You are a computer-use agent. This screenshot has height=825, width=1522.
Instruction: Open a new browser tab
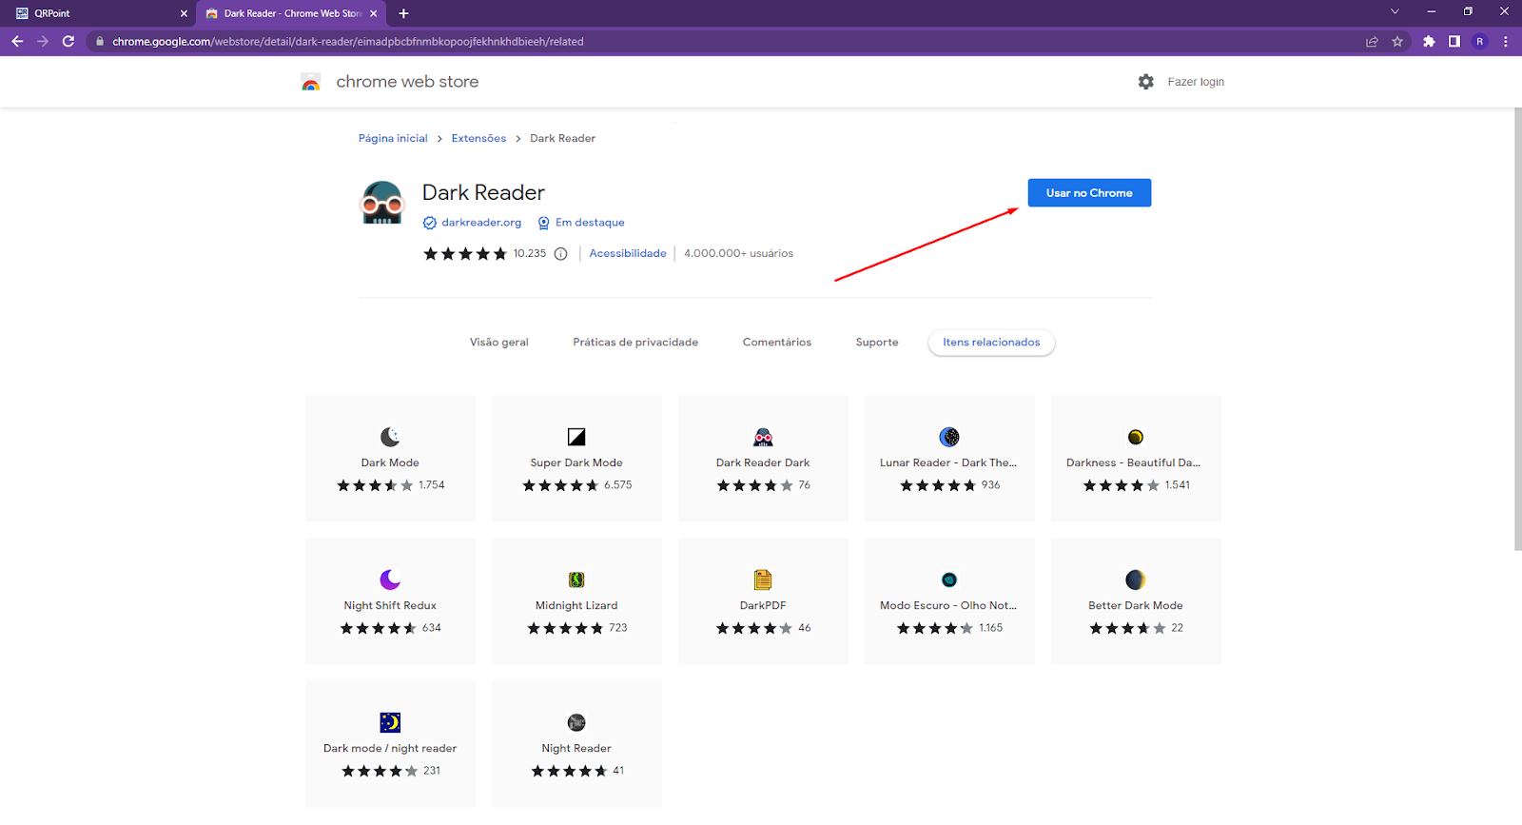[403, 13]
